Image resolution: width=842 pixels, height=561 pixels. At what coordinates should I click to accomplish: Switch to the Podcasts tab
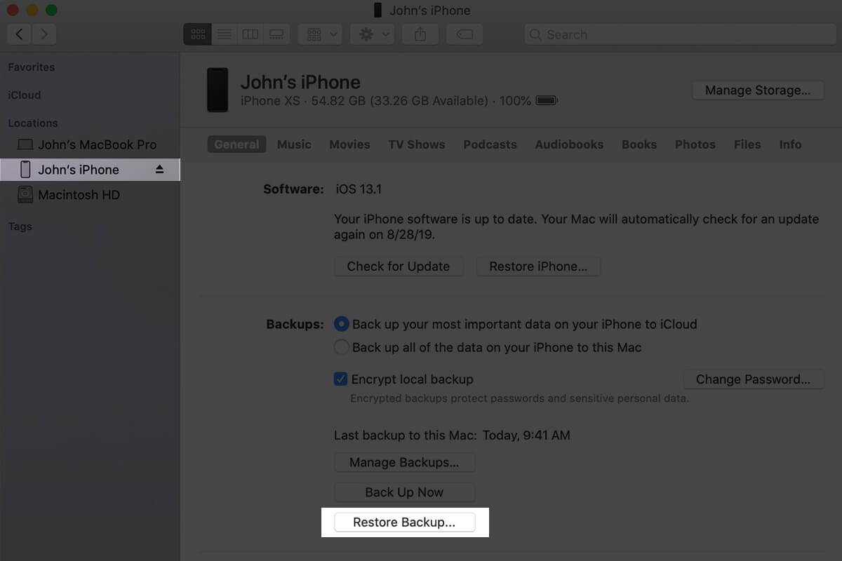coord(490,144)
